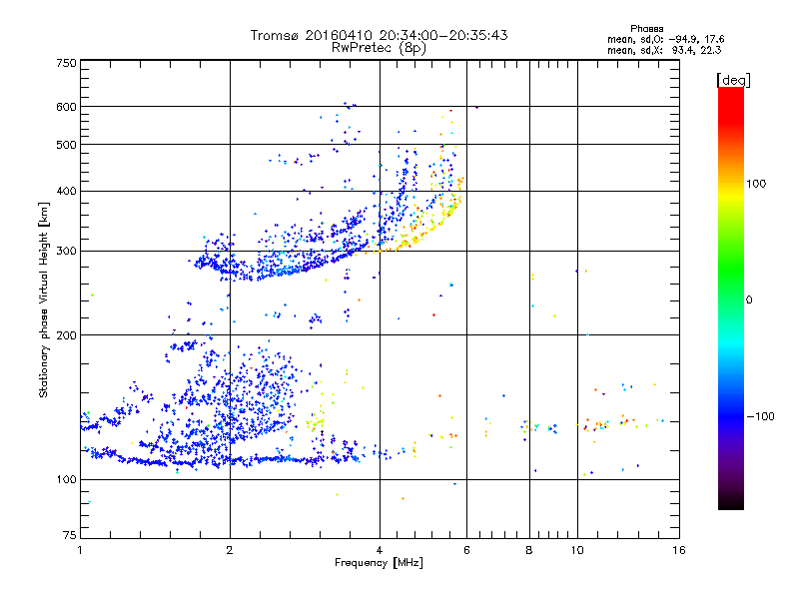The height and width of the screenshot is (599, 799).
Task: Click the '75' y-axis tick label
Action: pyautogui.click(x=70, y=535)
